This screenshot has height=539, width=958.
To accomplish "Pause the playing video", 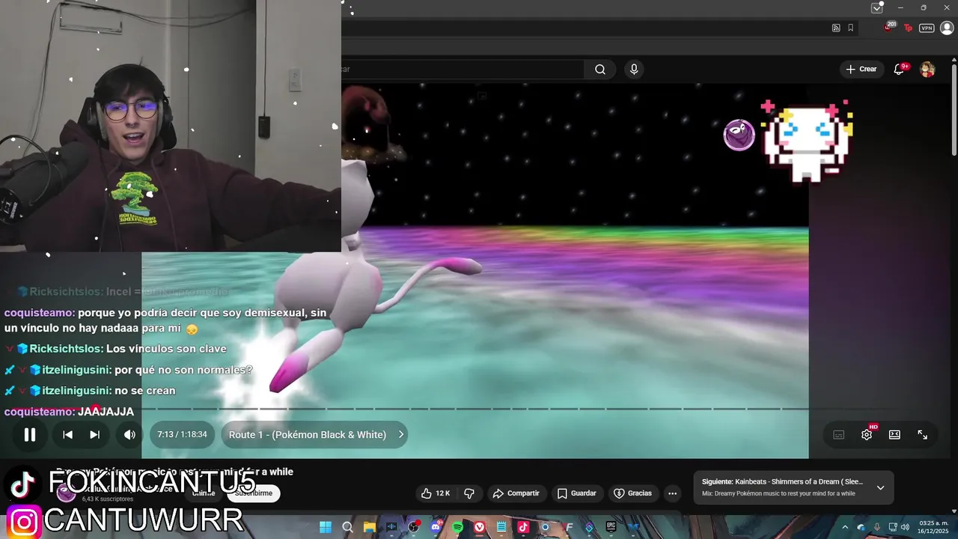I will [x=30, y=434].
